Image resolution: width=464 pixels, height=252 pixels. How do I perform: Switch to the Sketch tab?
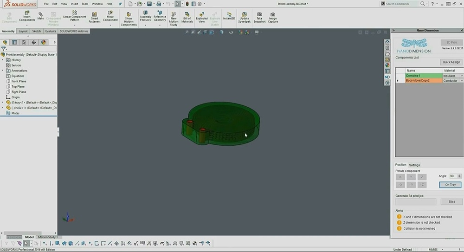point(36,31)
